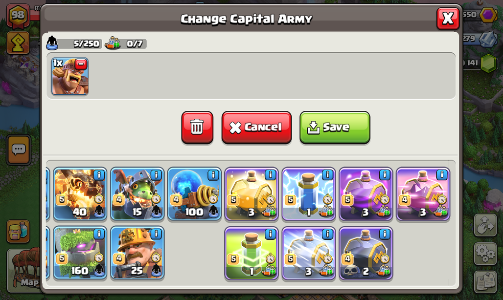The width and height of the screenshot is (503, 300).
Task: Click the trash can delete army button
Action: click(197, 127)
